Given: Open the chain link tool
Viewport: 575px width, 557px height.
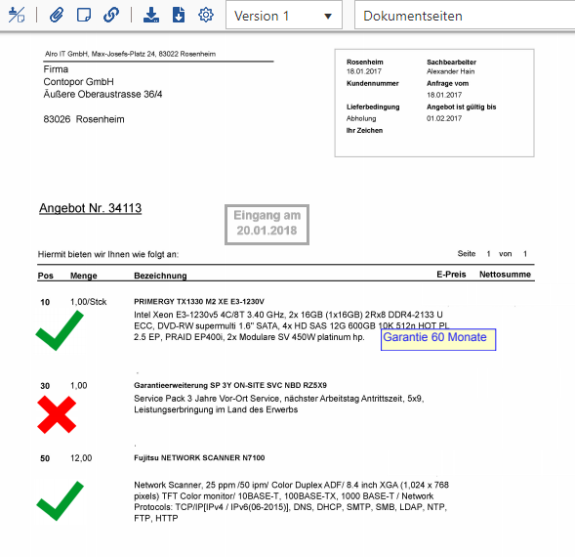Looking at the screenshot, I should pos(111,15).
